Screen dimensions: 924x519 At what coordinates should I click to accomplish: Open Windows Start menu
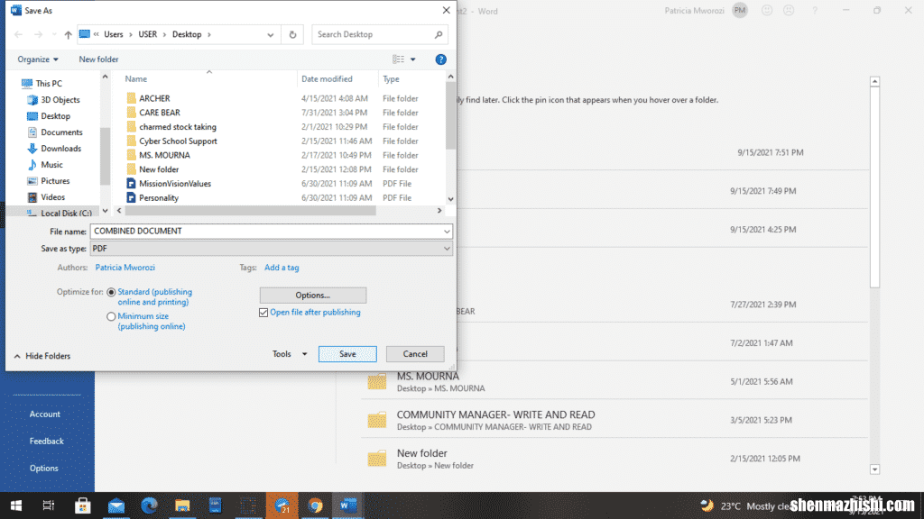[16, 505]
